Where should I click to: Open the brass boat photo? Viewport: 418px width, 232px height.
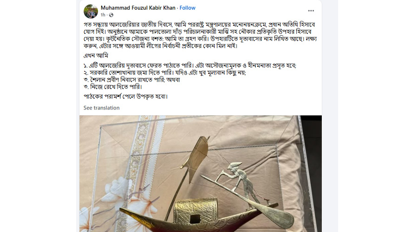click(x=201, y=174)
